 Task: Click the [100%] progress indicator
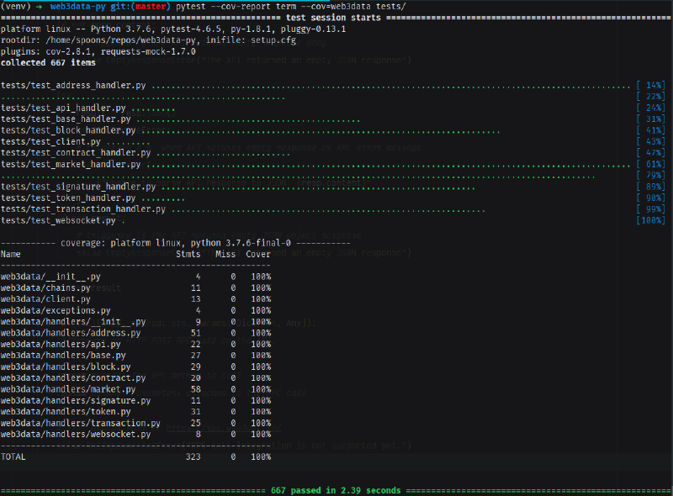click(650, 220)
